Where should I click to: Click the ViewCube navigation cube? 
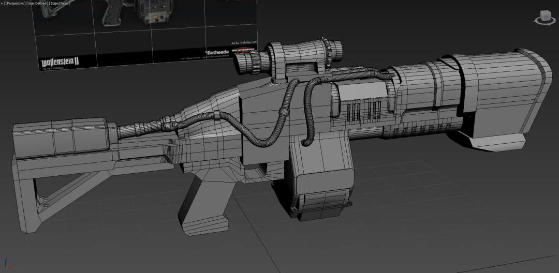click(545, 16)
